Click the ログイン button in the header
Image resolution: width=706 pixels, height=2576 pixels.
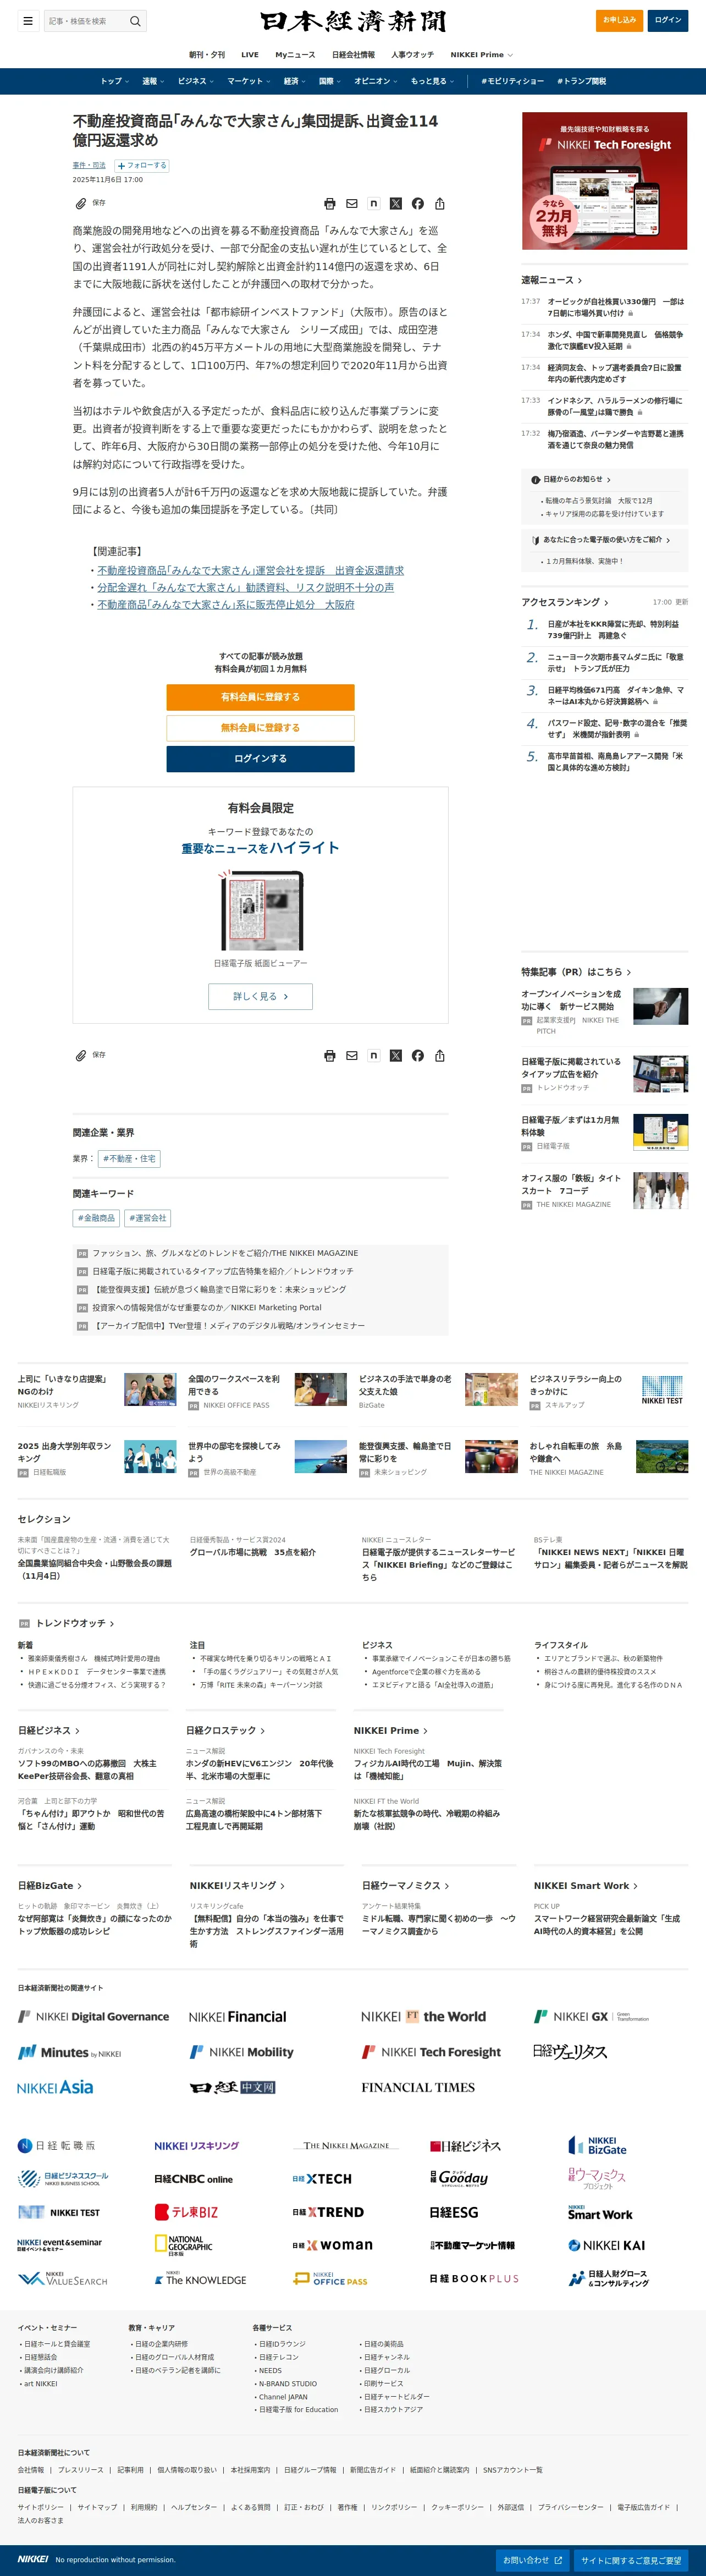(667, 20)
